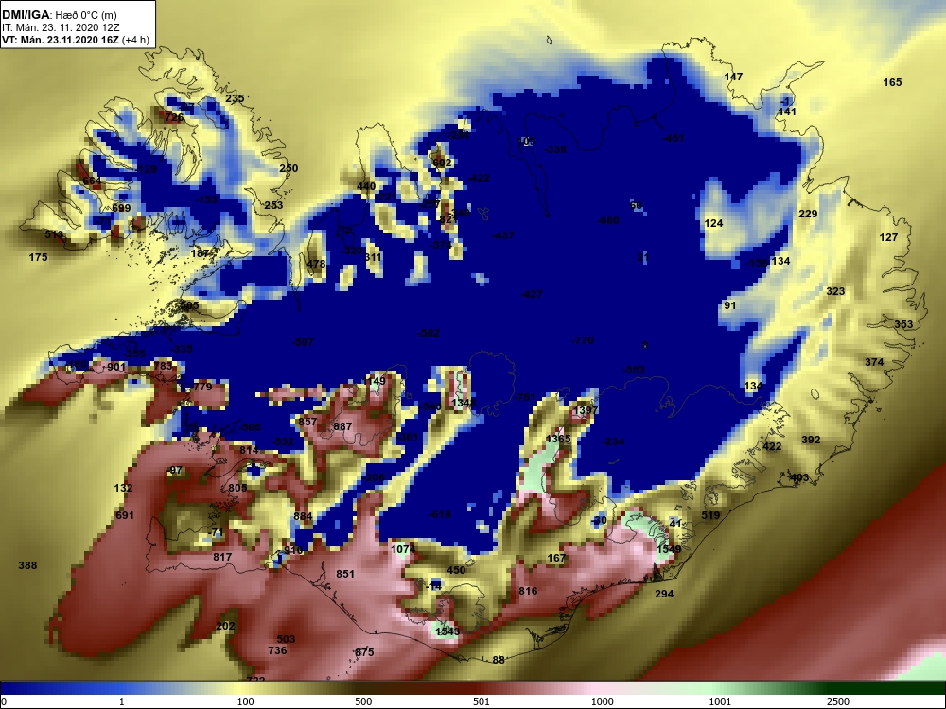
Task: Click the "202" value on the map
Action: tap(225, 627)
